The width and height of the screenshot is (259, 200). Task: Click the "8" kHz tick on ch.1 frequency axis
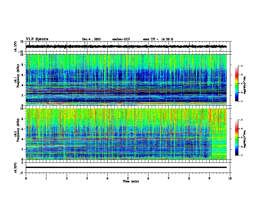tap(23, 65)
